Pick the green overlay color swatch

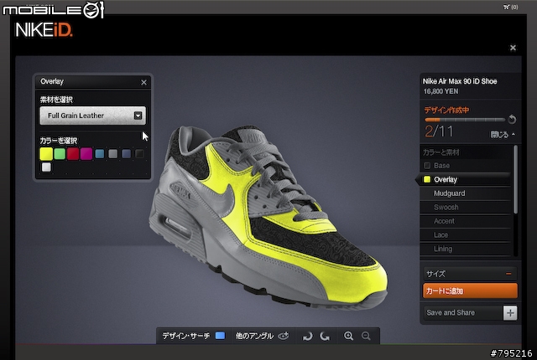click(60, 154)
